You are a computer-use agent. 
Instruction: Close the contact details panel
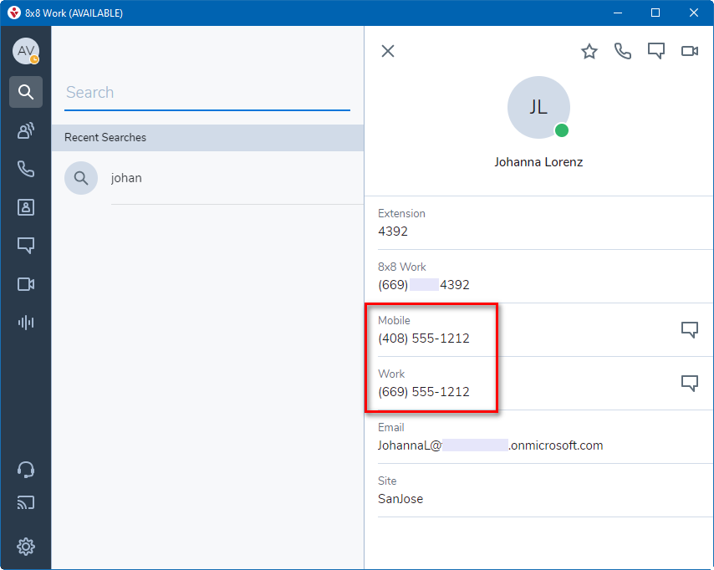click(388, 51)
